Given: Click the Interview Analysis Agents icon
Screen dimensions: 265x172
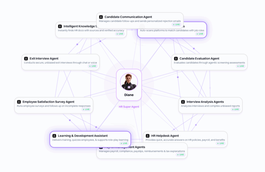Looking at the screenshot, I should coord(183,102).
